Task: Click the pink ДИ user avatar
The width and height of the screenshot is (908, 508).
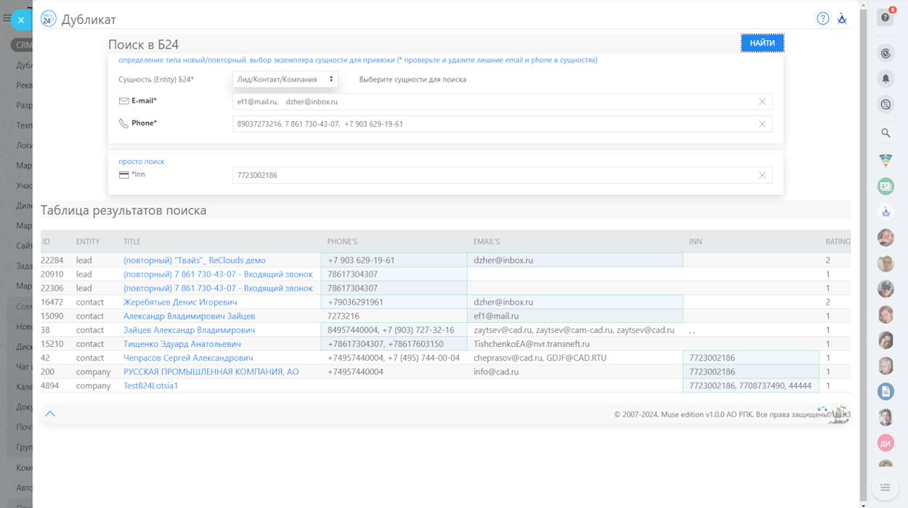Action: click(x=885, y=443)
